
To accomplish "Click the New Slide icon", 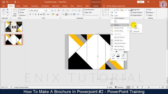I will [15, 11].
